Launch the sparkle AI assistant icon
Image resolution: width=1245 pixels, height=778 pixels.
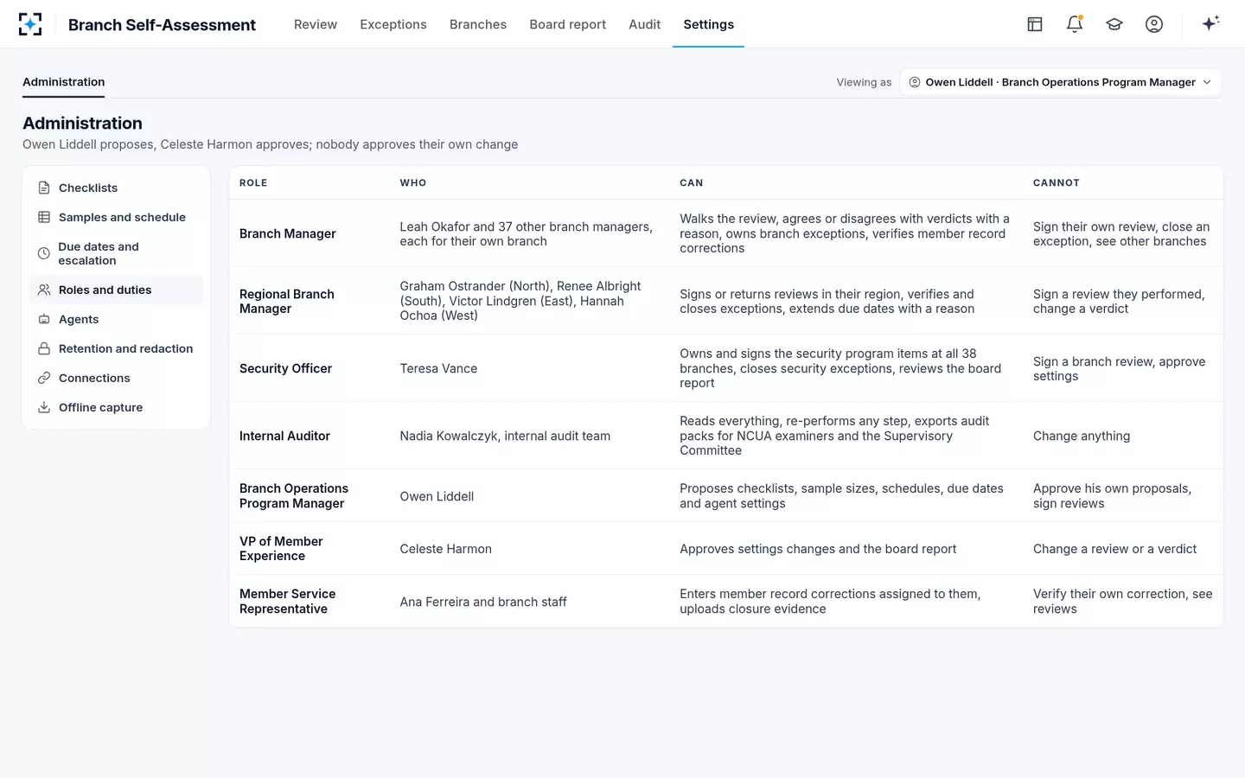coord(1210,23)
